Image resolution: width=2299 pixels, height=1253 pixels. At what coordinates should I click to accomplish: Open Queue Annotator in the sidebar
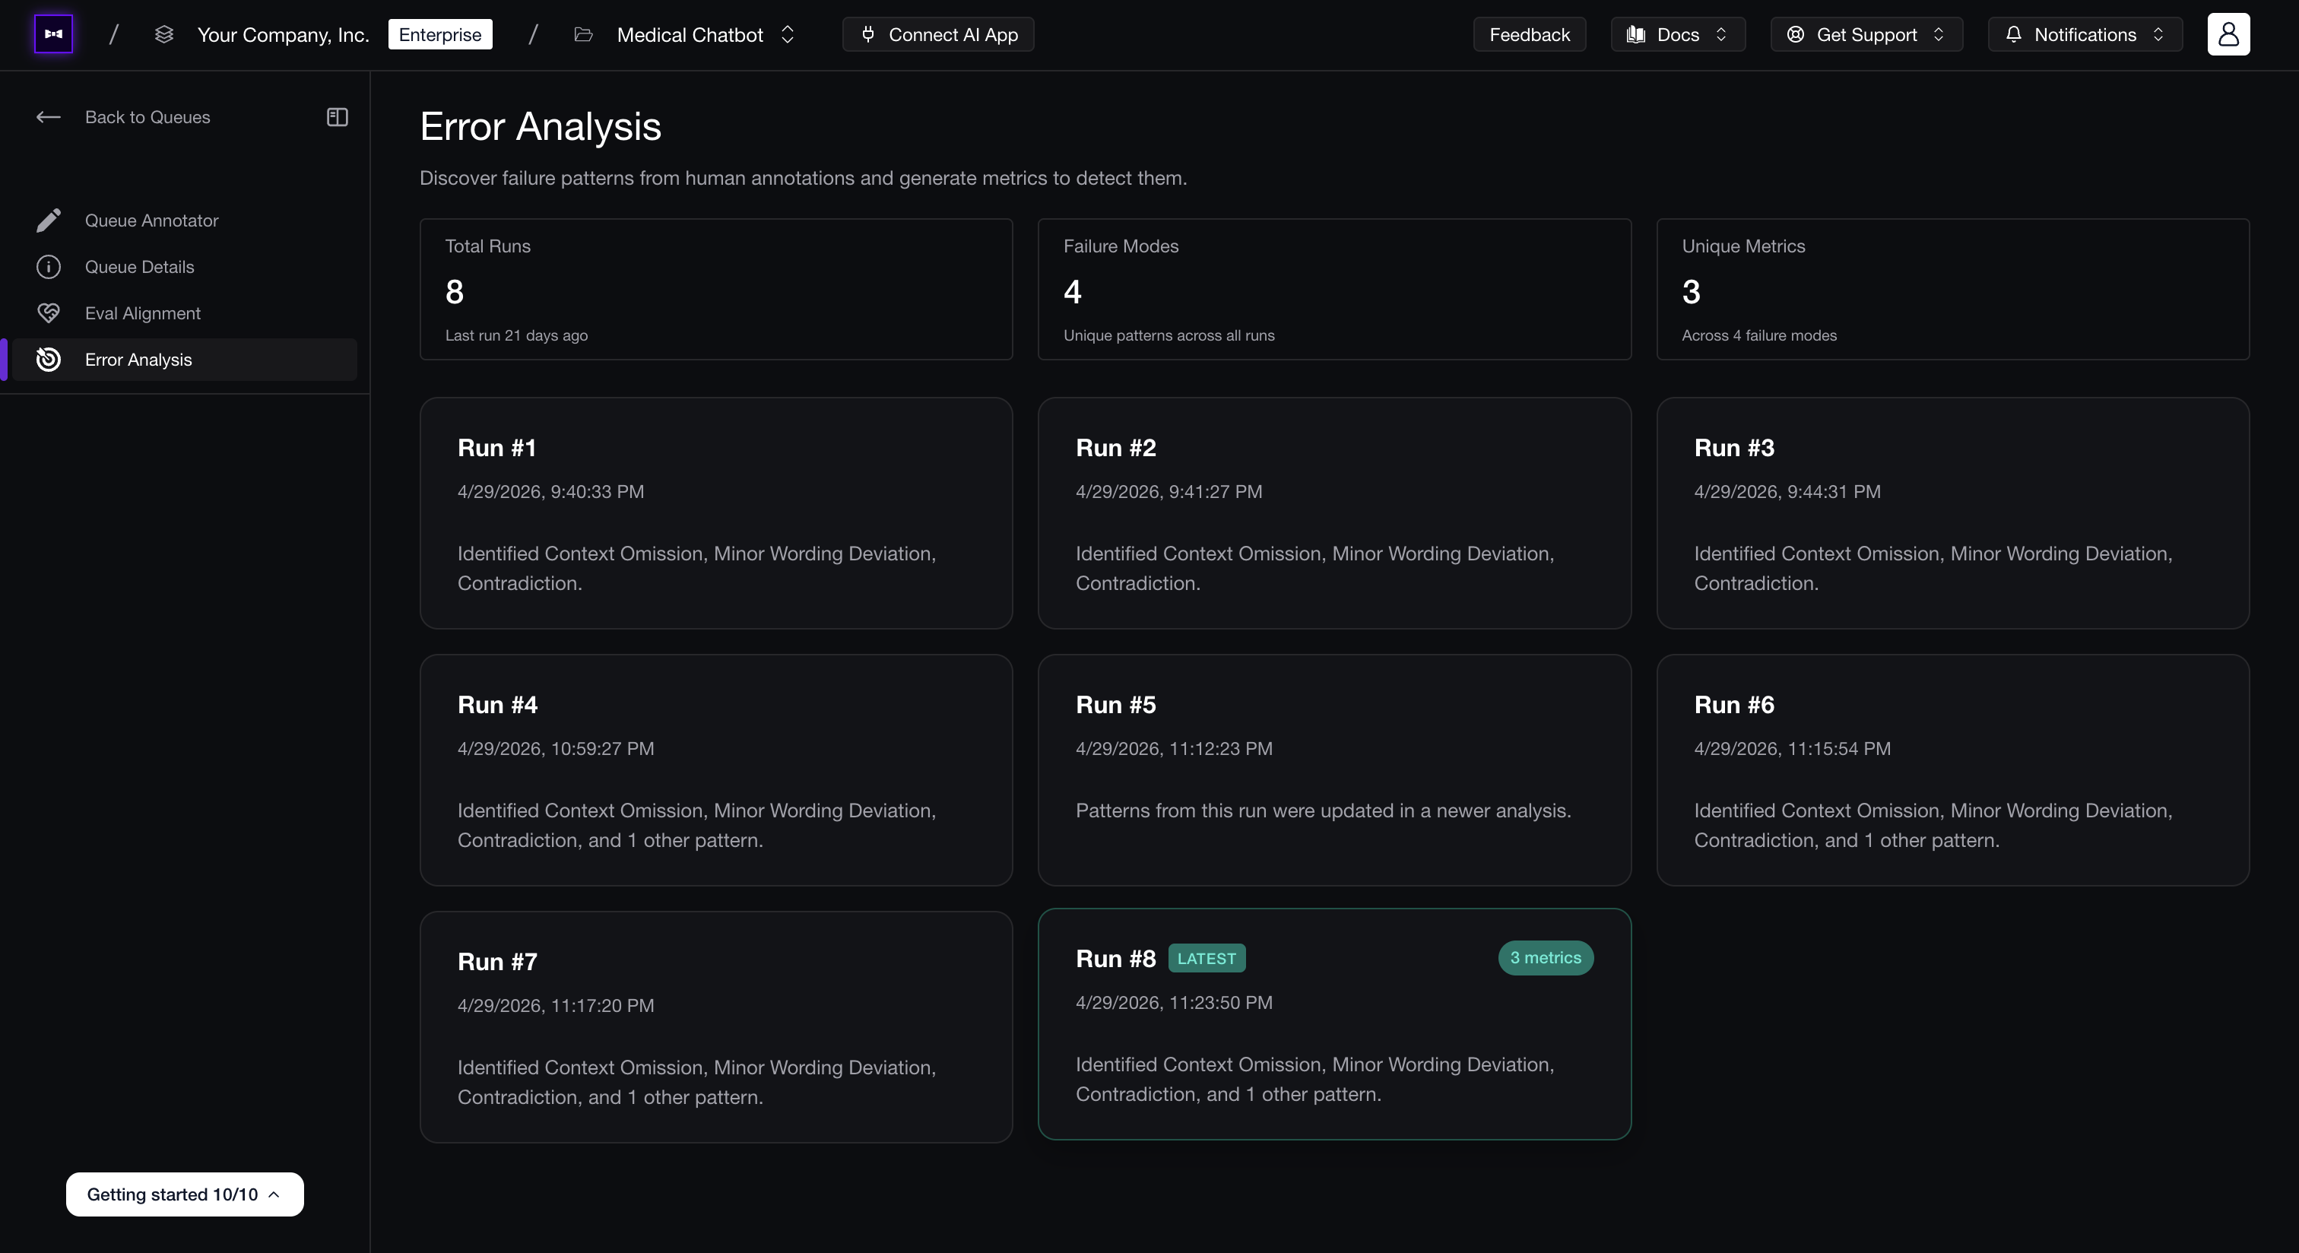click(x=184, y=220)
